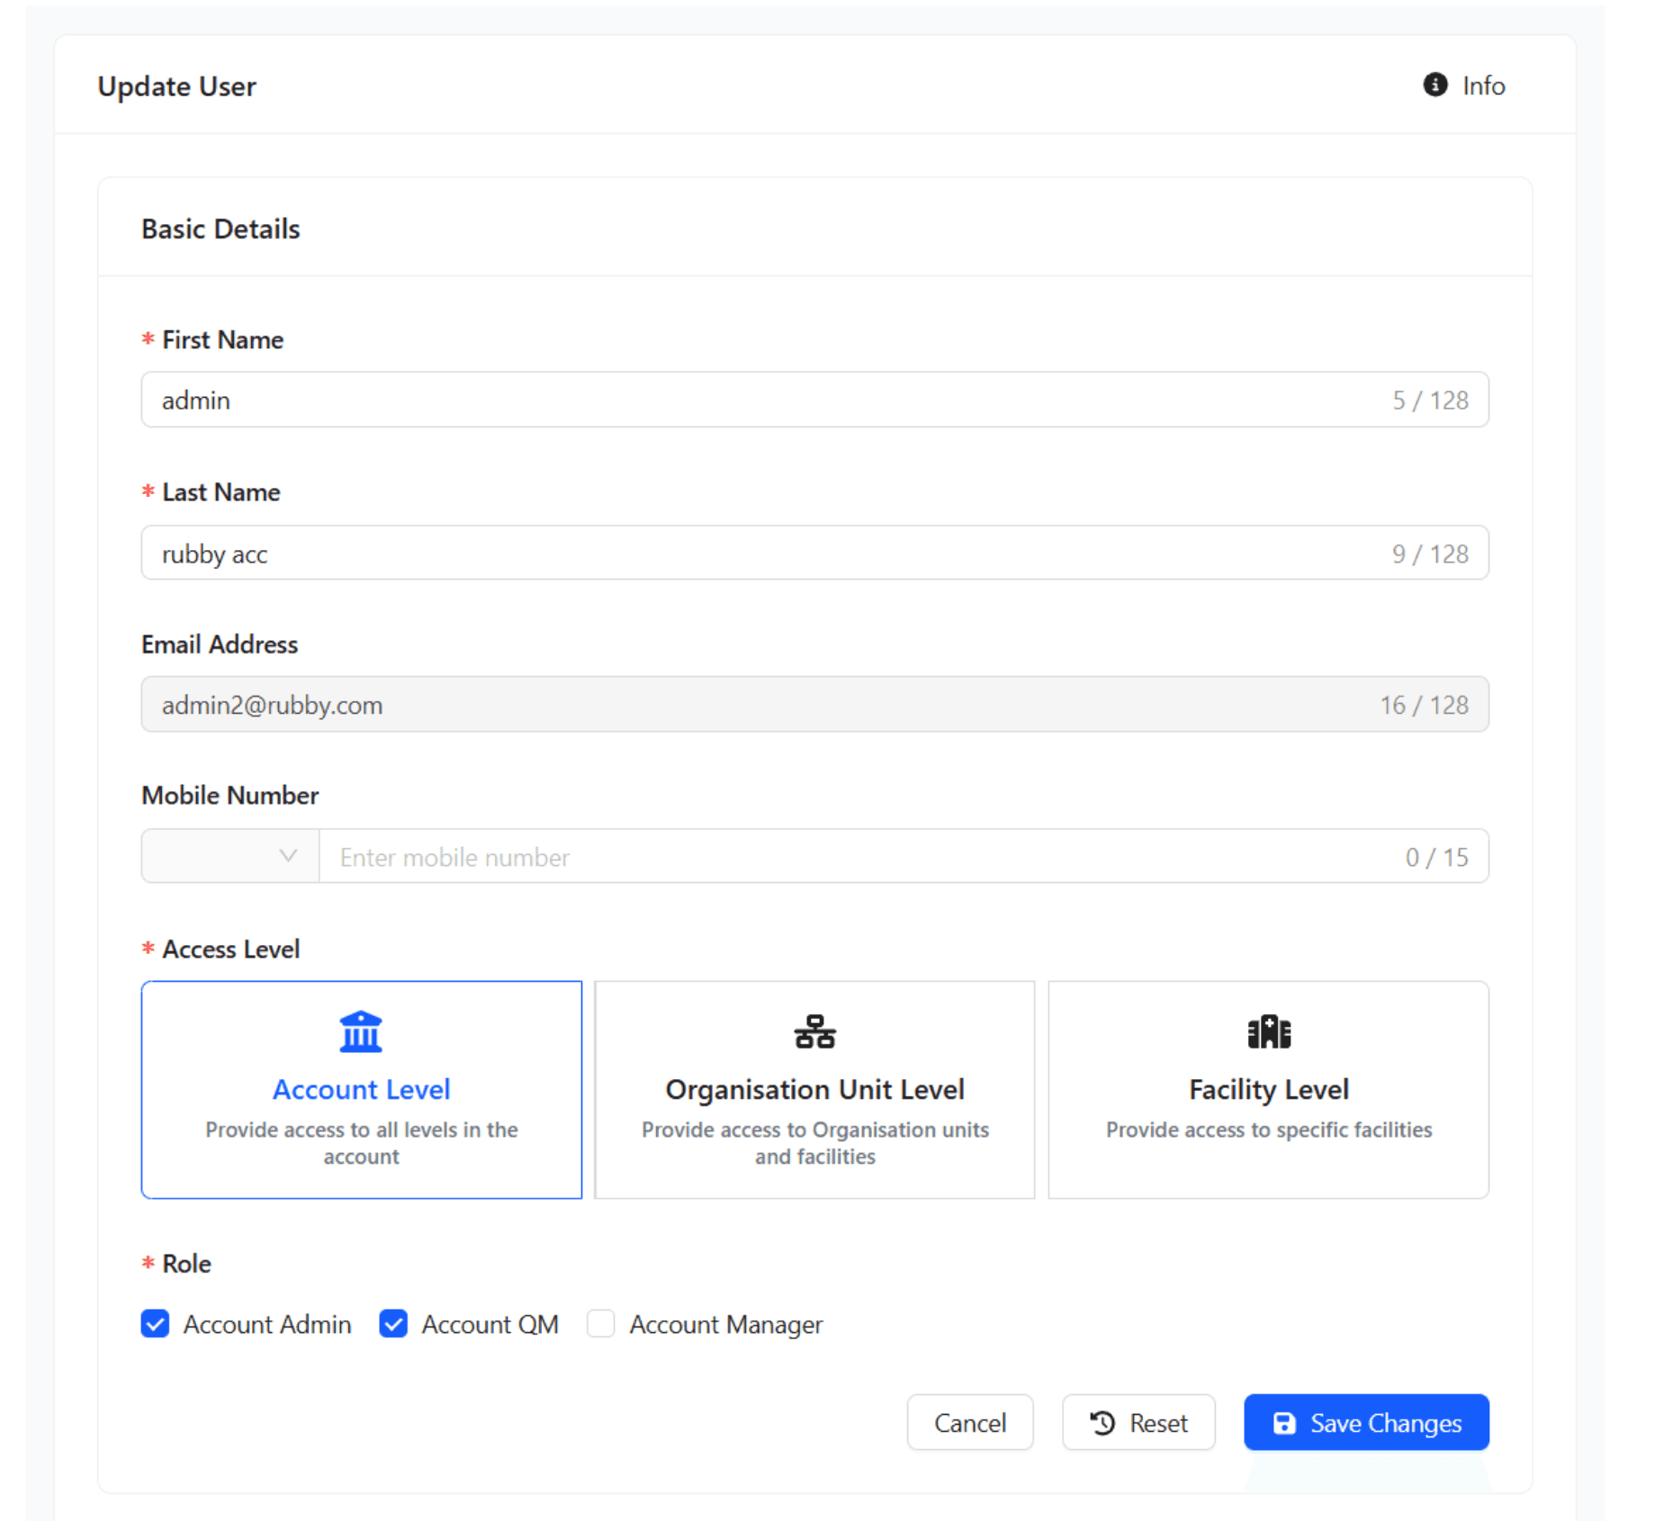The width and height of the screenshot is (1664, 1521).
Task: Uncheck the Account Admin role checkbox
Action: 156,1324
